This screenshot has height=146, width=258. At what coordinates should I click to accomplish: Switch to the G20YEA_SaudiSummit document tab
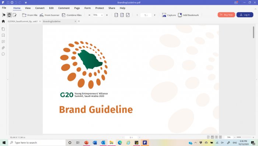[x=23, y=21]
